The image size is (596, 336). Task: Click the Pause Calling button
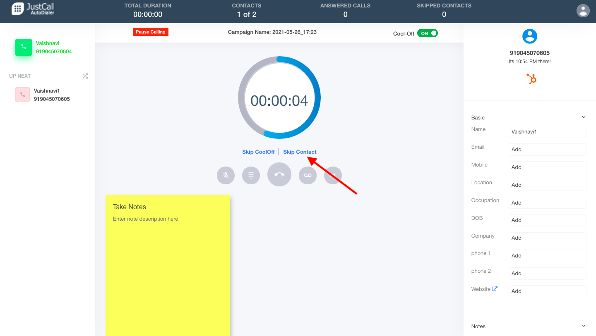(x=150, y=31)
